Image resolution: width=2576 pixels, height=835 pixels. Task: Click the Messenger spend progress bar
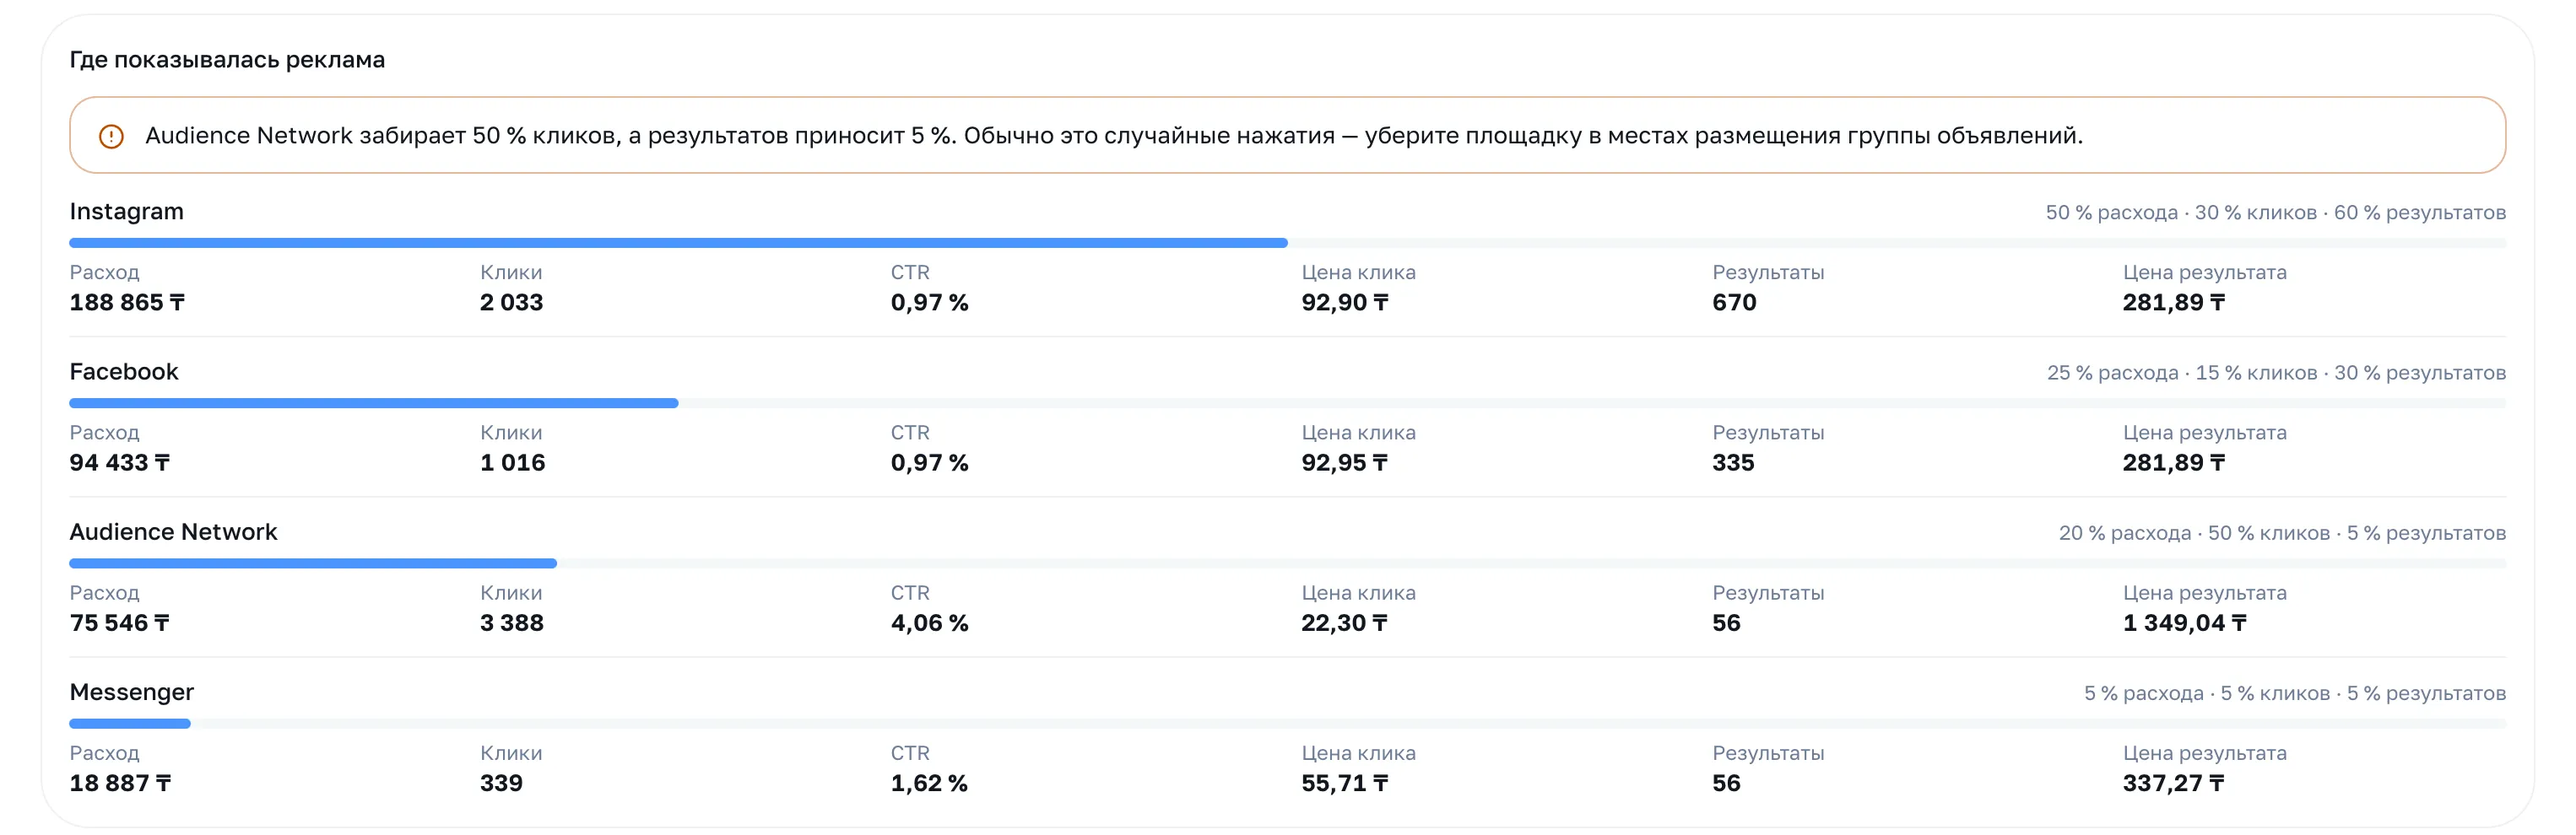[1287, 723]
